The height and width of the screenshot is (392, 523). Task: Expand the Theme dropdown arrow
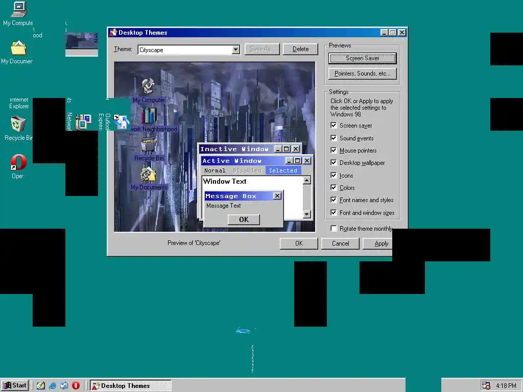click(236, 50)
